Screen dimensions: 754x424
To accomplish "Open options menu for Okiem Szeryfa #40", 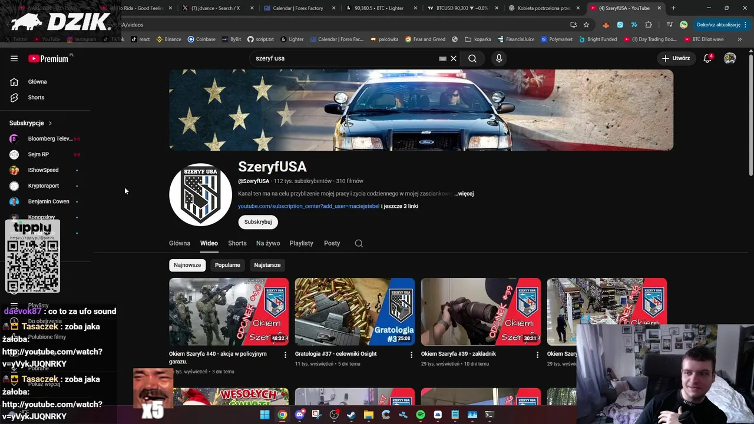I will click(285, 355).
